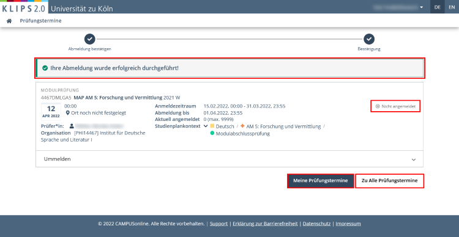
Task: Click the yellow Deutsch square icon
Action: 212,126
